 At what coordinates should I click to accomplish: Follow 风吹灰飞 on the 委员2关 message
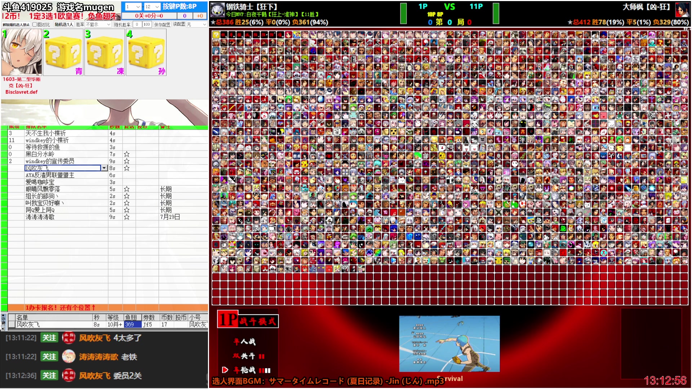click(x=49, y=375)
